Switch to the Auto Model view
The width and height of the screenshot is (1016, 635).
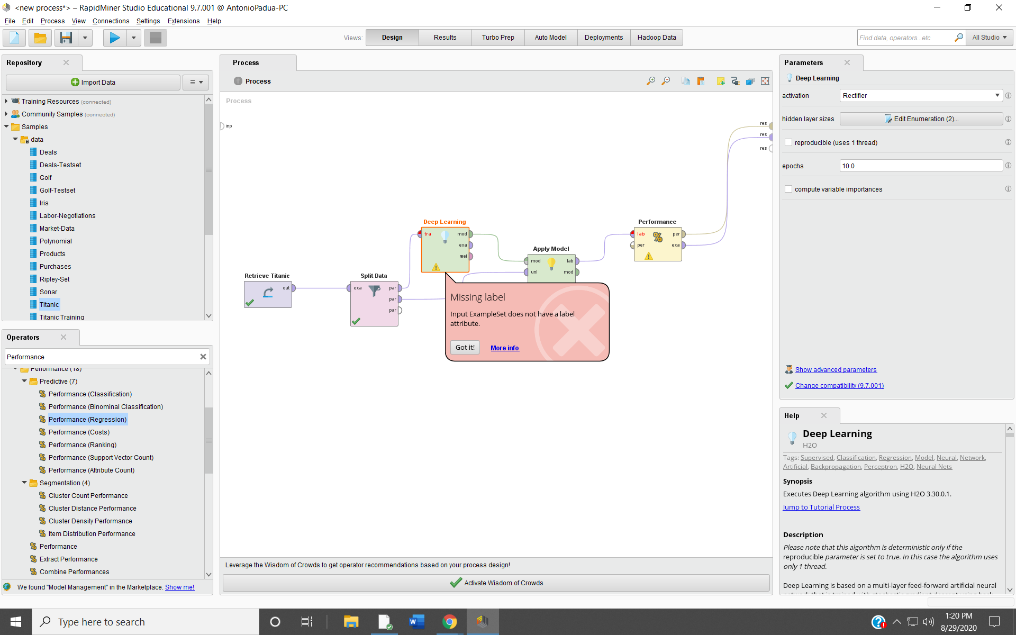pyautogui.click(x=551, y=38)
